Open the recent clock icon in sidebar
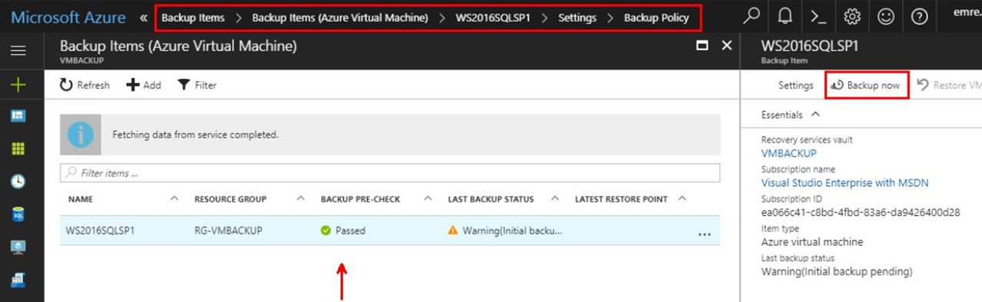The image size is (982, 302). coord(18,181)
